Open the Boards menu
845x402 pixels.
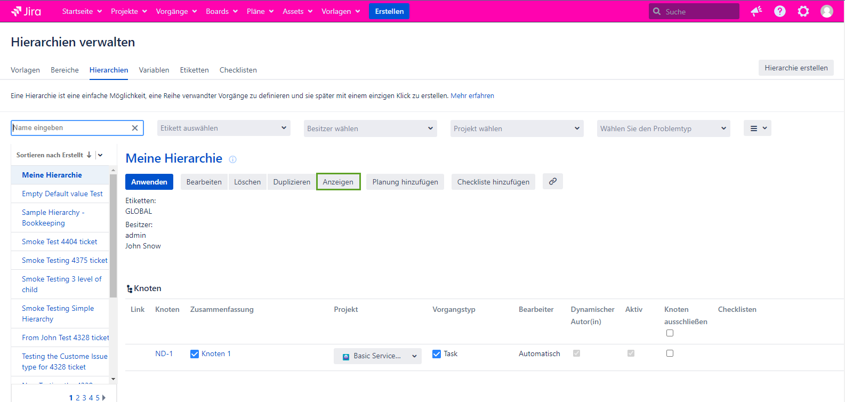coord(221,11)
